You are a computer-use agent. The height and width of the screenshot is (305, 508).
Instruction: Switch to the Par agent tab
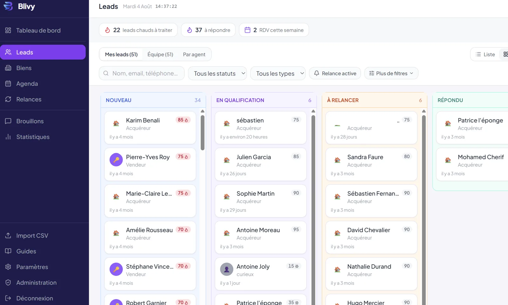tap(194, 54)
